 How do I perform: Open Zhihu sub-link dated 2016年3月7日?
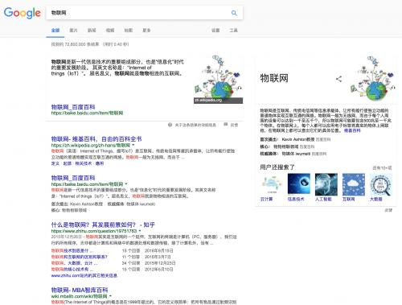pos(80,257)
